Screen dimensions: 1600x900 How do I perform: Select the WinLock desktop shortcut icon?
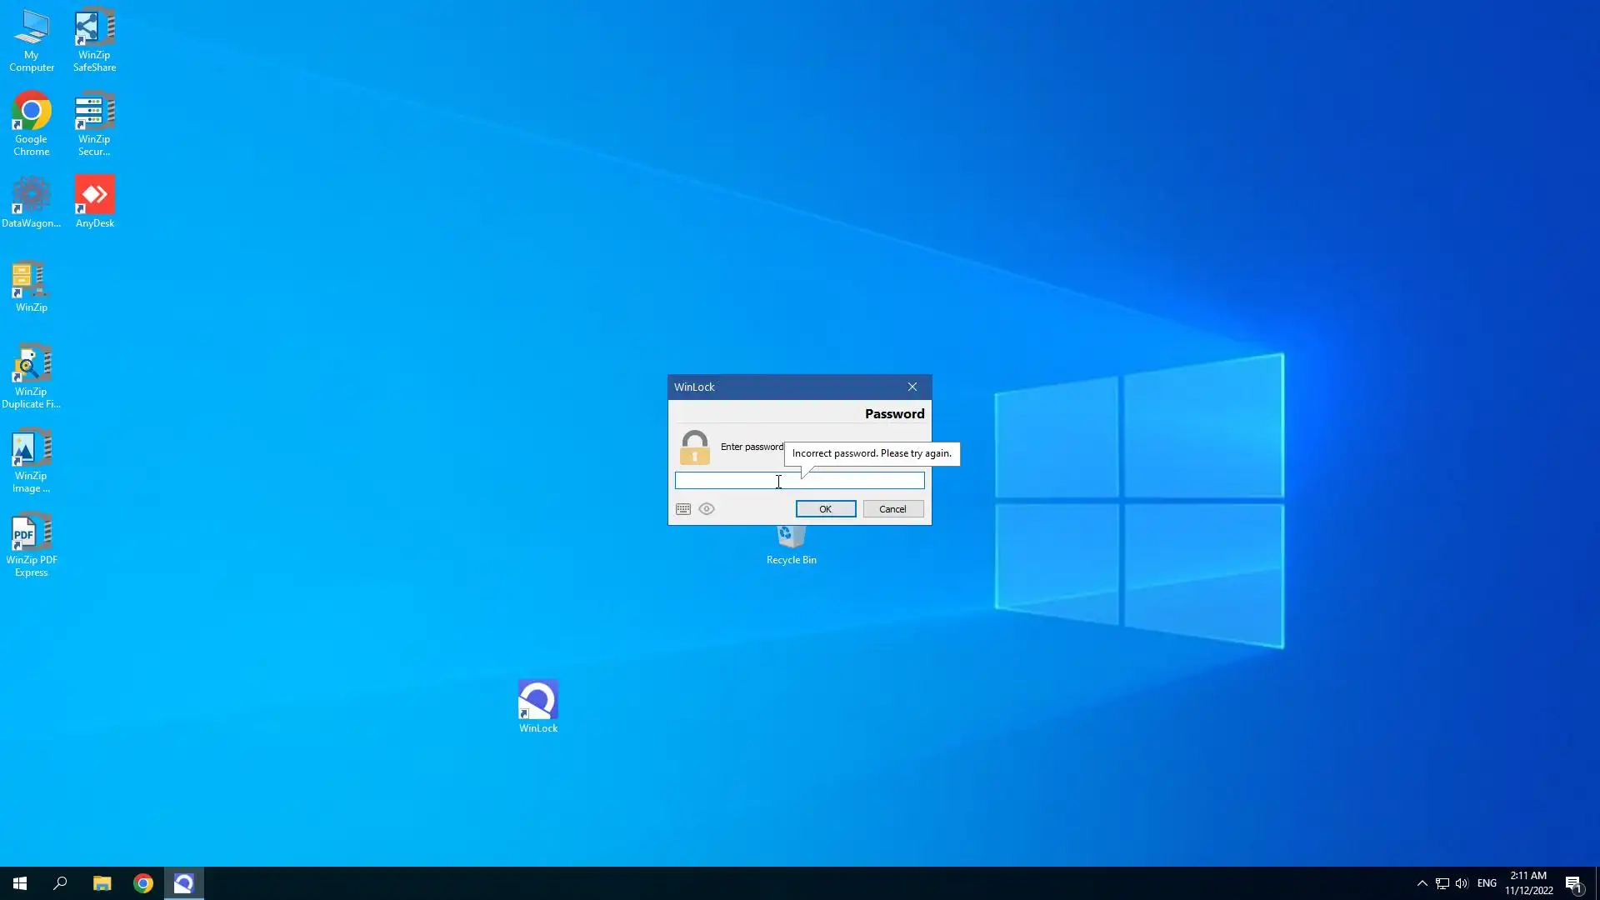[x=538, y=701]
